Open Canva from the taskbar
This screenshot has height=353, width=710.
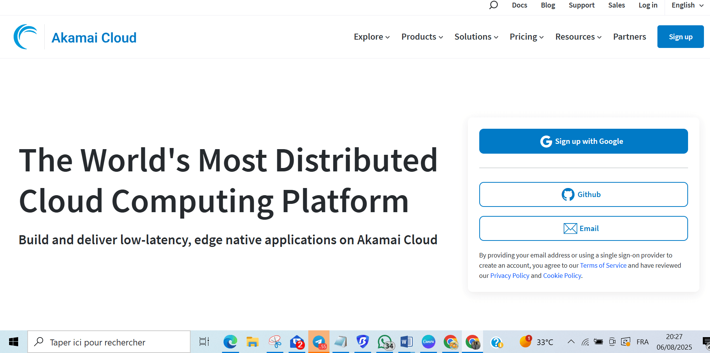429,342
